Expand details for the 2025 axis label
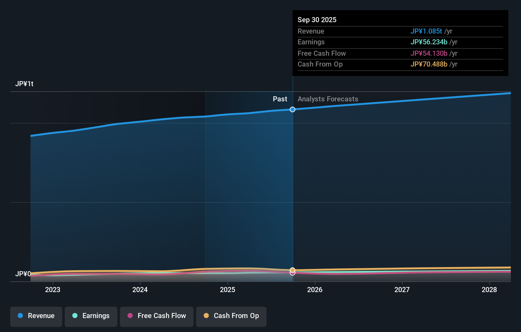The height and width of the screenshot is (332, 521). coord(227,290)
